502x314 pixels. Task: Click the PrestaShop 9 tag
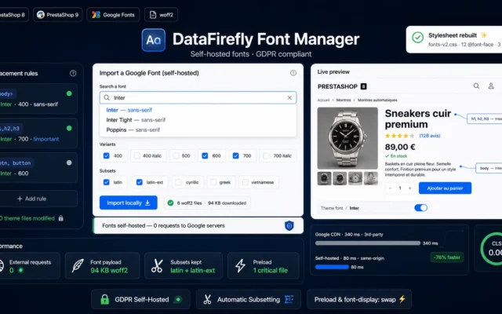(57, 15)
